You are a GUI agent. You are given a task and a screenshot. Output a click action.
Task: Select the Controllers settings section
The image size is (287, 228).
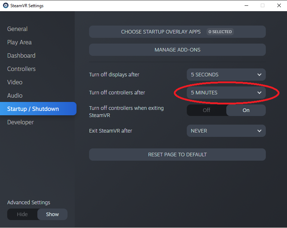click(22, 69)
